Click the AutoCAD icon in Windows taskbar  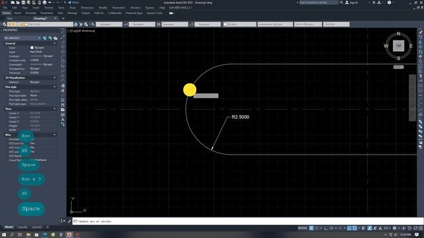pyautogui.click(x=69, y=235)
